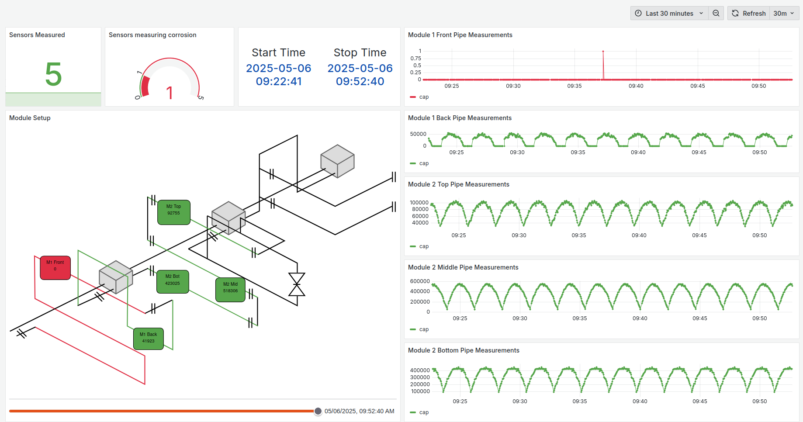Toggle cap series in Module 1 Front legend
Viewport: 803px width, 422px height.
coord(423,97)
